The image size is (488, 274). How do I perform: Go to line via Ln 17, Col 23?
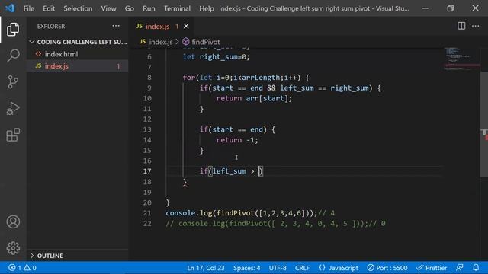coord(206,267)
